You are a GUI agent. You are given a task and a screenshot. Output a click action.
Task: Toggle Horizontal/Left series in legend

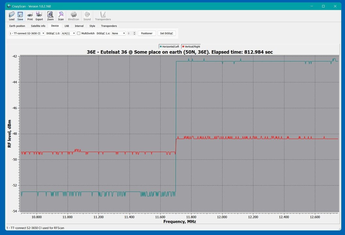coord(169,47)
